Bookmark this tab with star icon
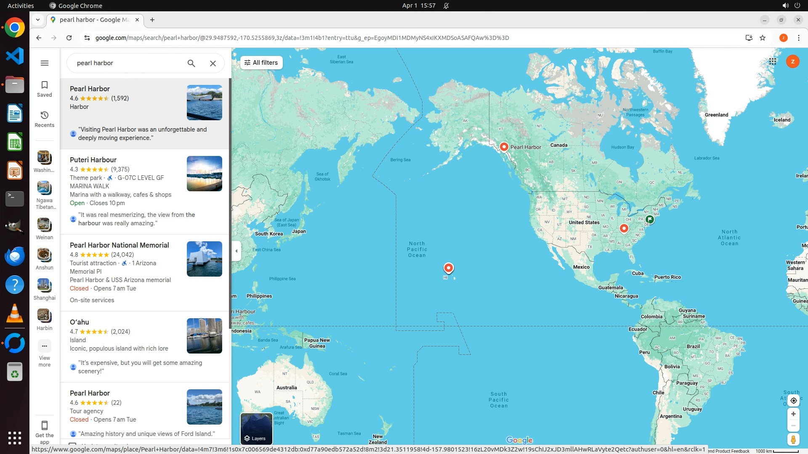 763,38
